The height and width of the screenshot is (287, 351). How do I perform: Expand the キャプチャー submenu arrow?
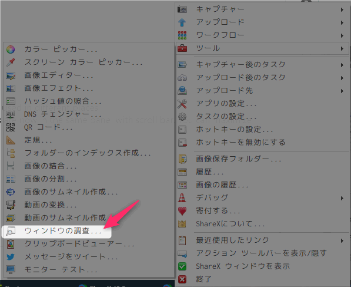click(x=342, y=9)
